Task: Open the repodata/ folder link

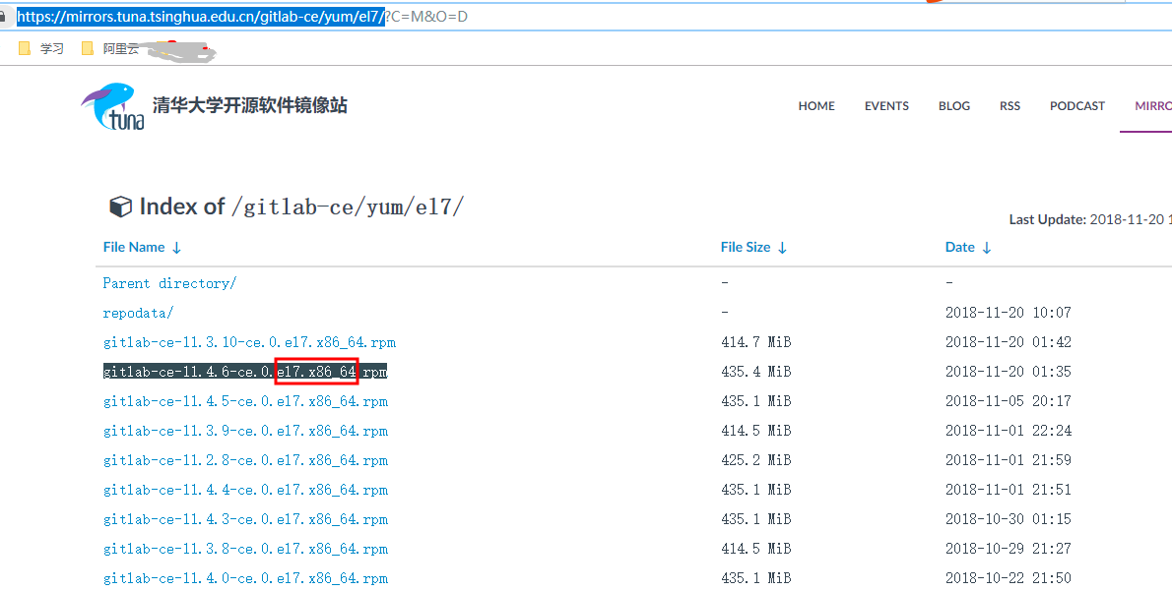Action: 138,313
